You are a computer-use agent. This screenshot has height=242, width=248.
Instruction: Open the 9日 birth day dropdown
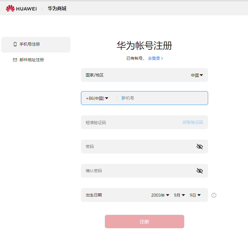coord(195,195)
